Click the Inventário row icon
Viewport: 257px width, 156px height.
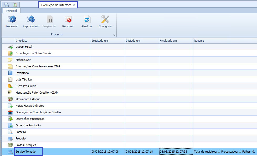(x=10, y=73)
